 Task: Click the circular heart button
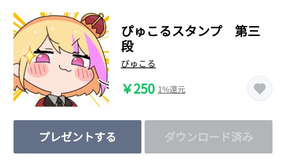(260, 88)
